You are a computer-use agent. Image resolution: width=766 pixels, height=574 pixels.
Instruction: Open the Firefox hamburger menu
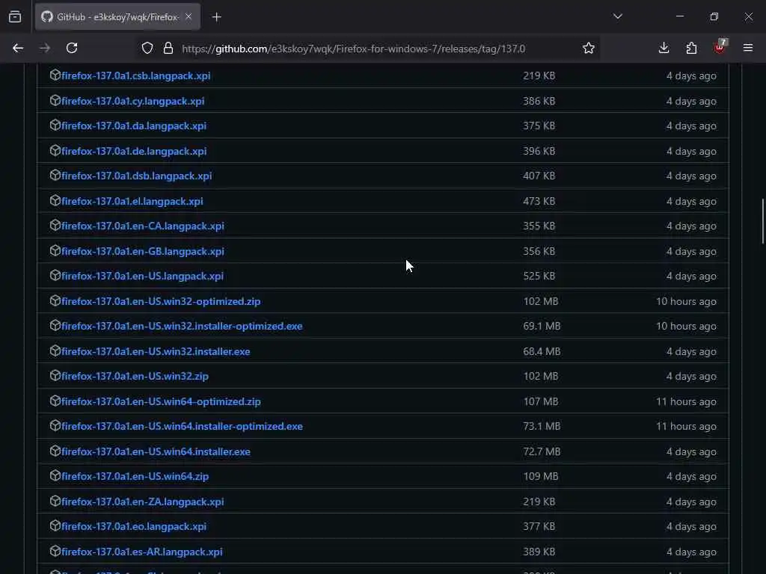[x=748, y=48]
